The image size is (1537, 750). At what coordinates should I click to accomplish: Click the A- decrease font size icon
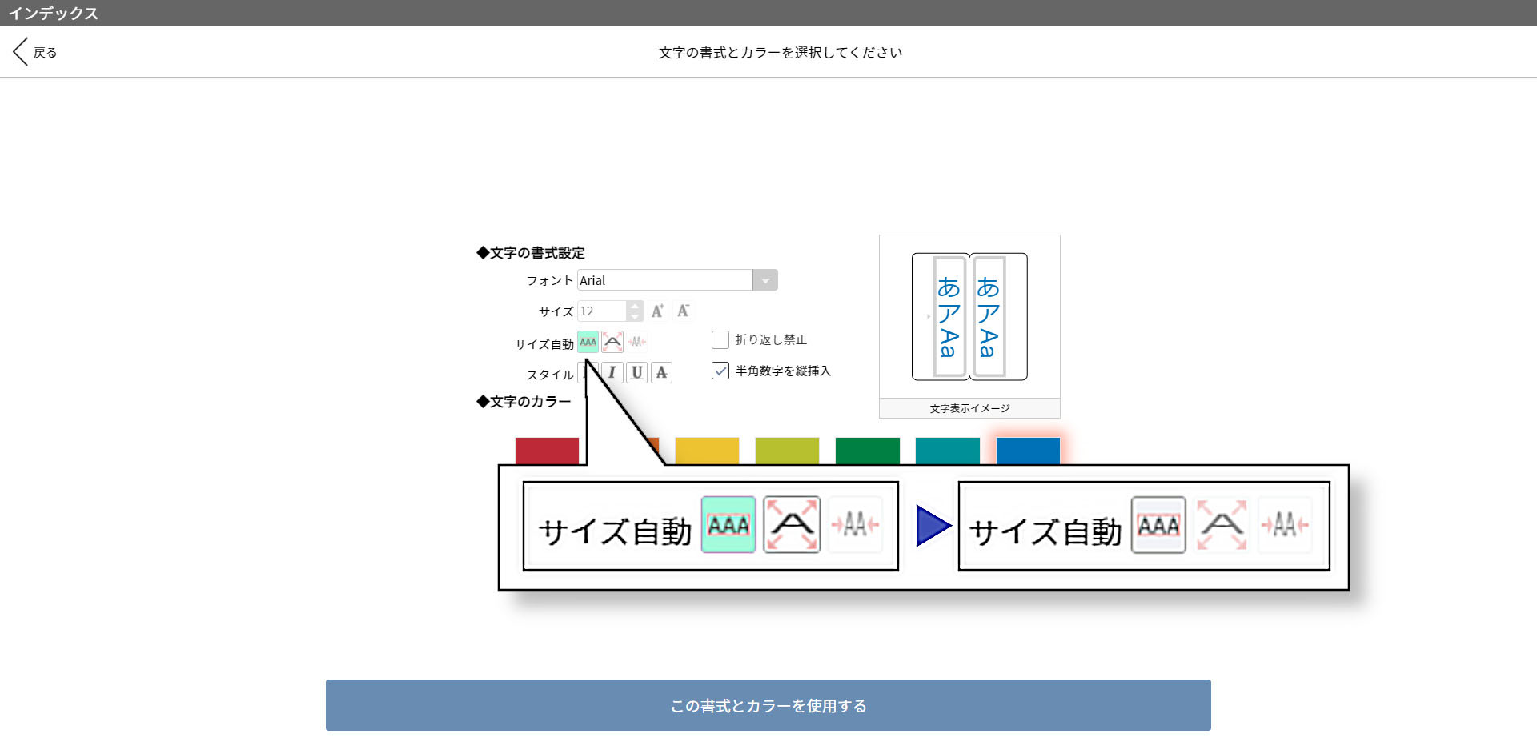(682, 311)
